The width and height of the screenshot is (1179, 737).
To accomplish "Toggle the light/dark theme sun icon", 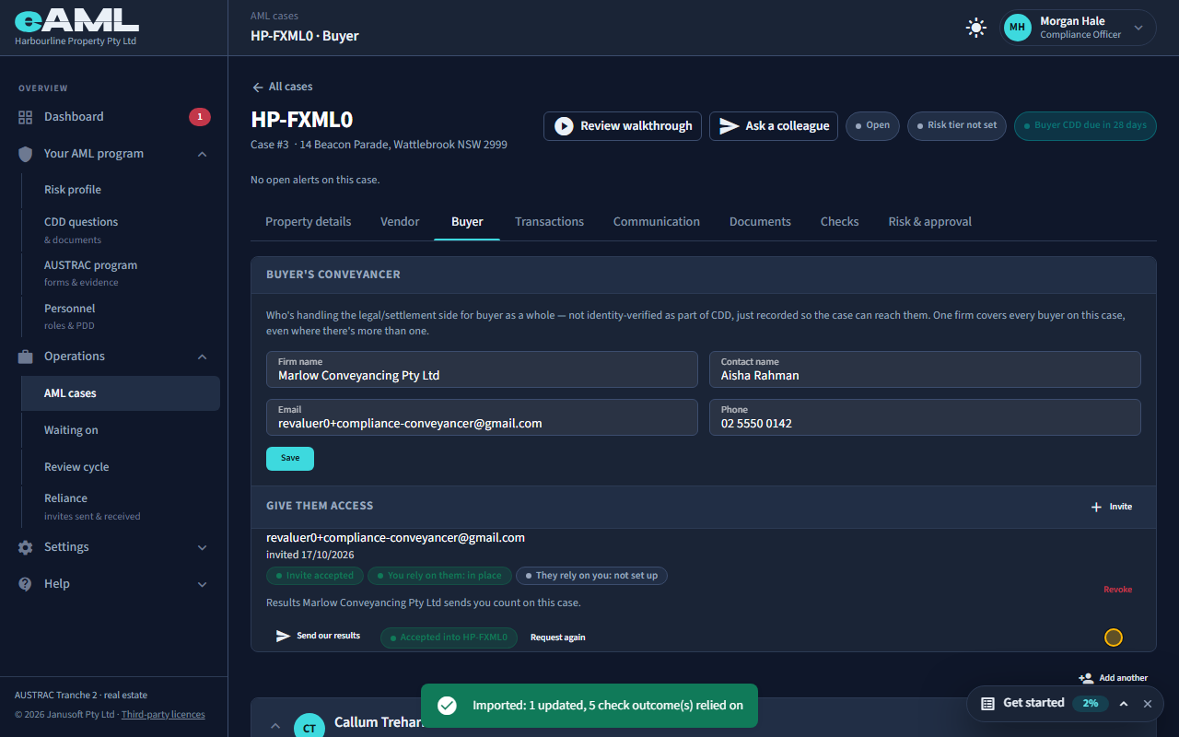I will click(x=976, y=28).
